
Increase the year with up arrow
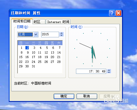(x=61, y=33)
